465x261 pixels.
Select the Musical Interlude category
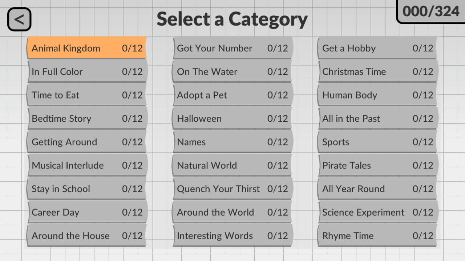pyautogui.click(x=87, y=165)
